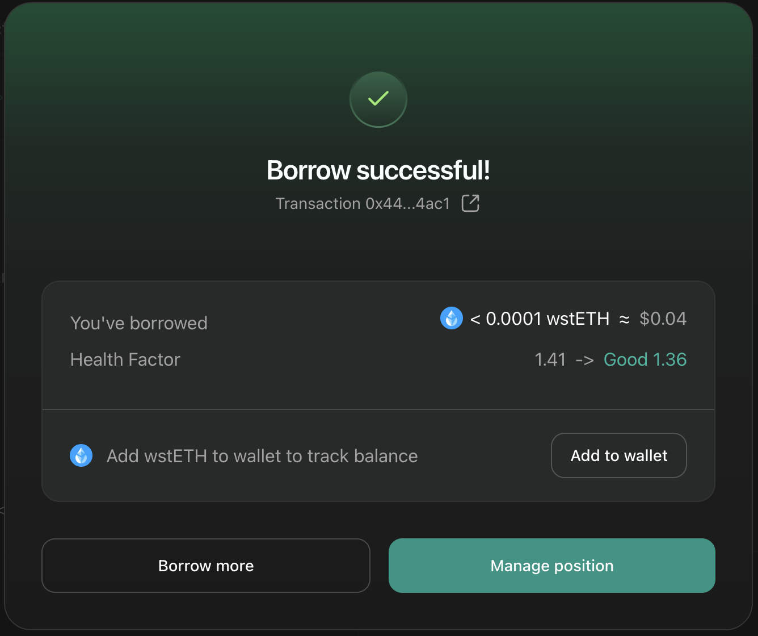Select the Borrow successful! heading

[378, 170]
